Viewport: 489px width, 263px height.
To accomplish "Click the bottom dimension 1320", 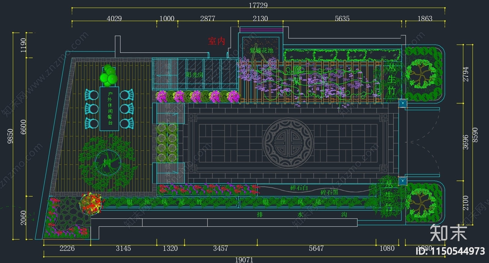I will [x=170, y=248].
